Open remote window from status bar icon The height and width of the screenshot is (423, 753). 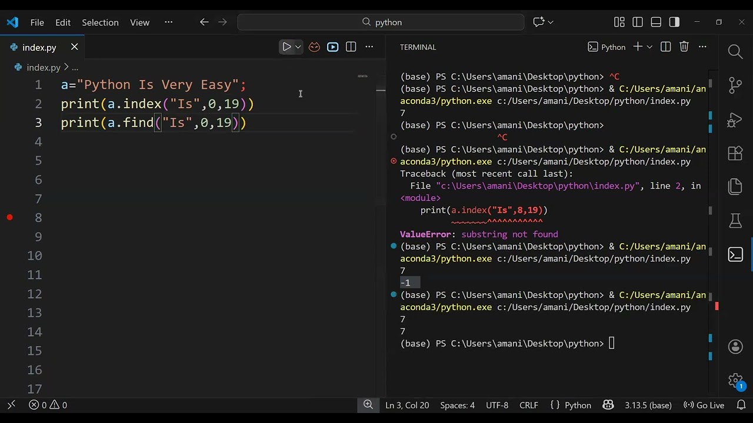[11, 405]
